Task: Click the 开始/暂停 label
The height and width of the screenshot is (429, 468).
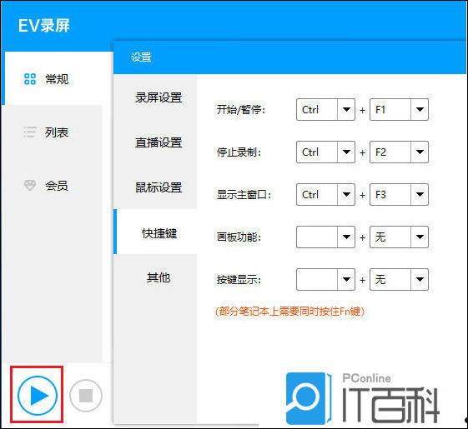Action: (x=241, y=110)
